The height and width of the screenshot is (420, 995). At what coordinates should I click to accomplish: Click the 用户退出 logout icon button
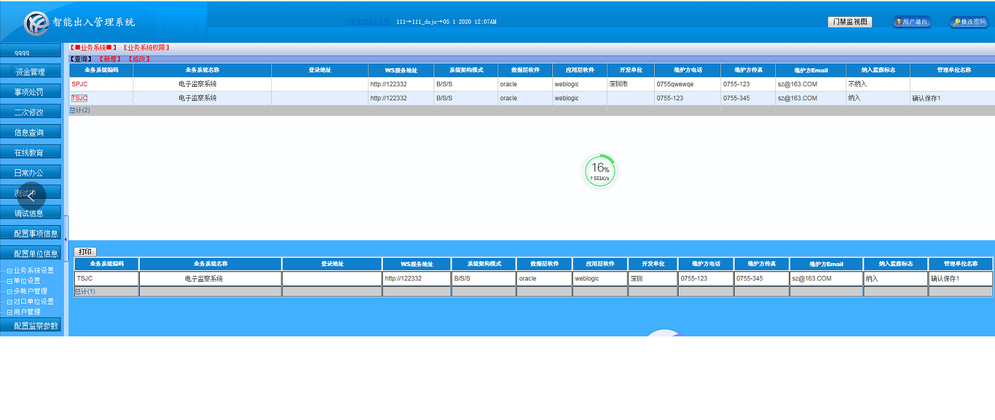pos(912,22)
